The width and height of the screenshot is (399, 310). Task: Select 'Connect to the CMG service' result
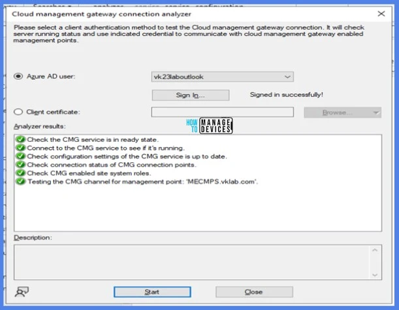(x=106, y=148)
